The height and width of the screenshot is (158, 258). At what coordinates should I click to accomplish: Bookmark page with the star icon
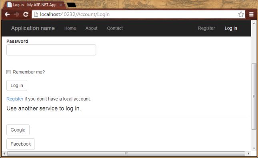(x=241, y=14)
